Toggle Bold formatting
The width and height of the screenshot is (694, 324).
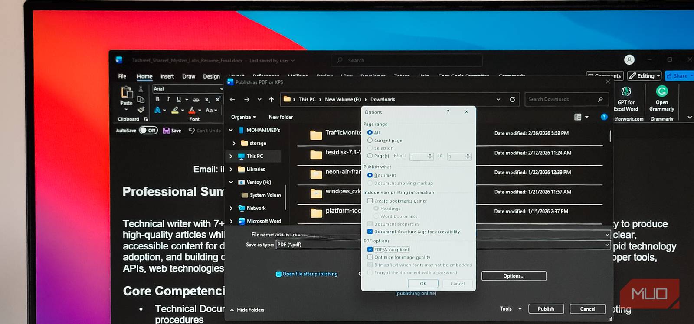click(x=157, y=99)
